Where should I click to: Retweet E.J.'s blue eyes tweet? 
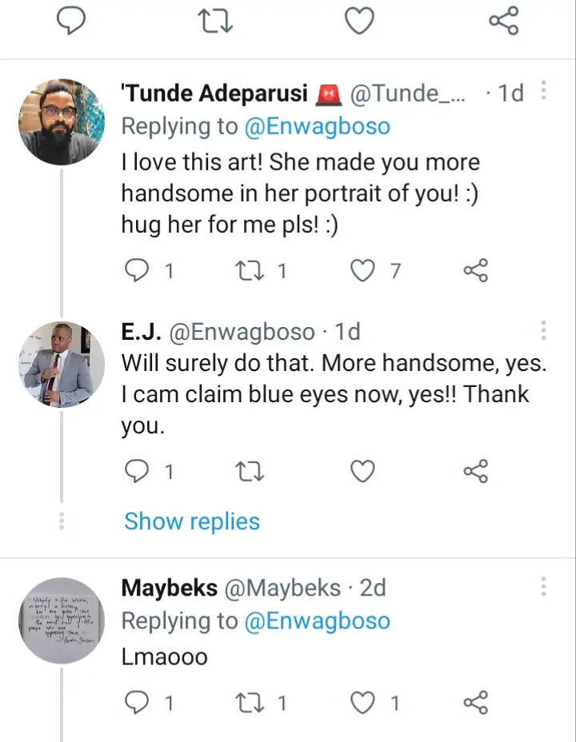[x=251, y=473]
